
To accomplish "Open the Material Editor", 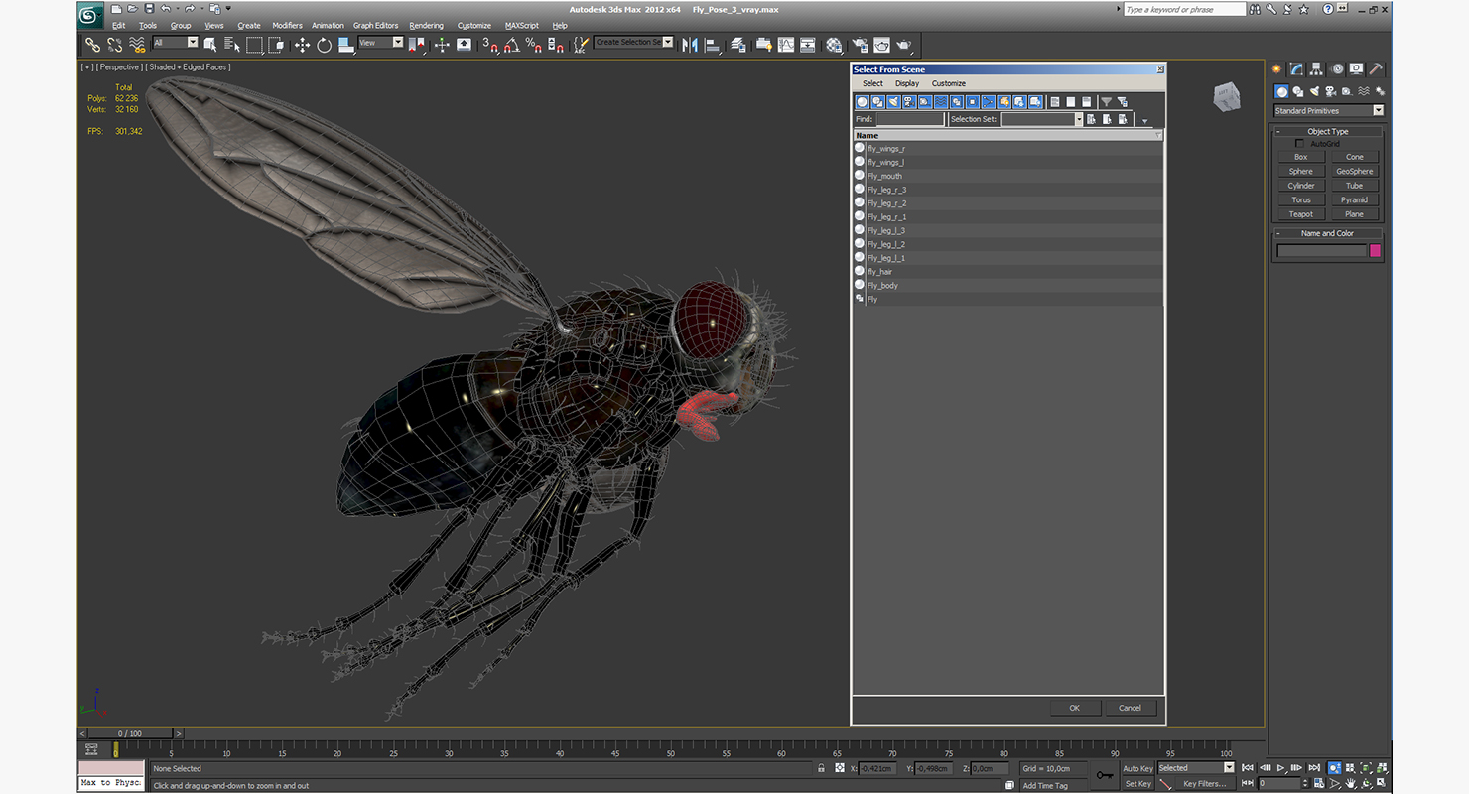I will [x=834, y=45].
